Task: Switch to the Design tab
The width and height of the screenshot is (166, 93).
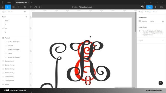Action: point(141,12)
